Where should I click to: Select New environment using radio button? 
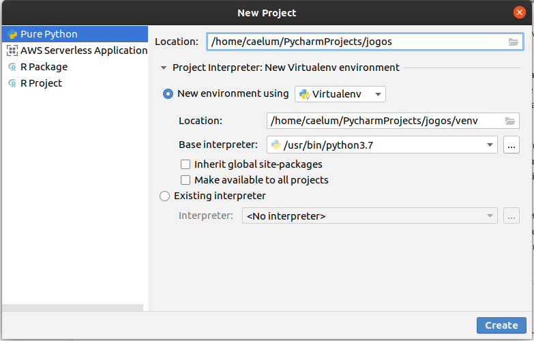click(x=168, y=93)
